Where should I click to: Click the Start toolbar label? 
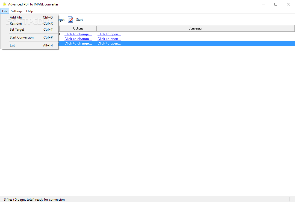(79, 20)
